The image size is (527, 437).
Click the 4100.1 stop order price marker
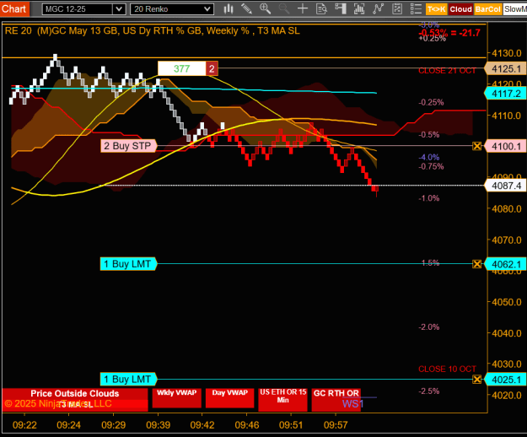(x=505, y=146)
